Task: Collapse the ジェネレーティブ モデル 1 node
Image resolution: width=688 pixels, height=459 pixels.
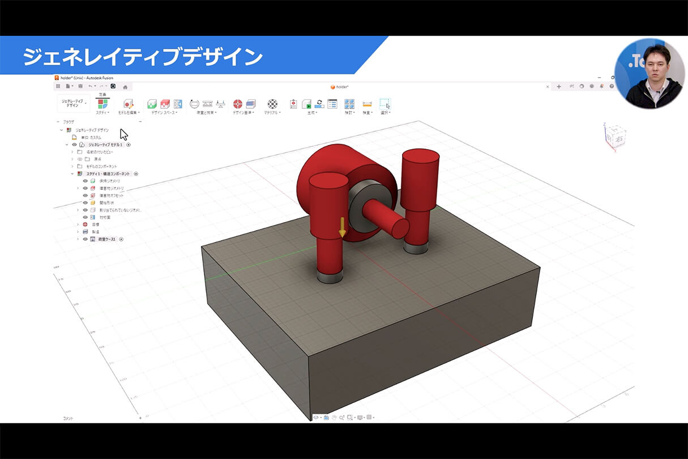Action: [x=67, y=144]
